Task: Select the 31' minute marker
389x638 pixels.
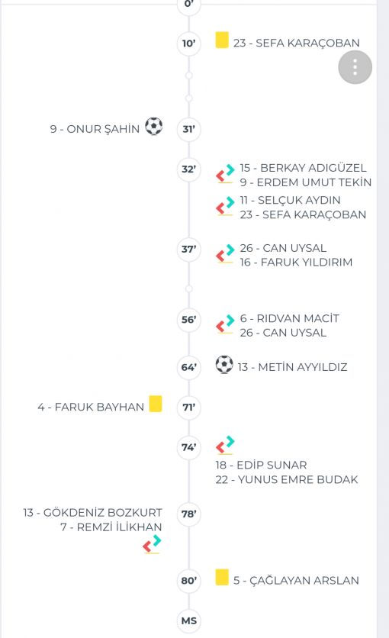Action: 188,129
